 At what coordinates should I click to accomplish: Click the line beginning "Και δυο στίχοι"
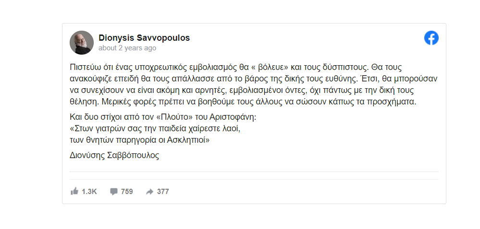pos(164,117)
